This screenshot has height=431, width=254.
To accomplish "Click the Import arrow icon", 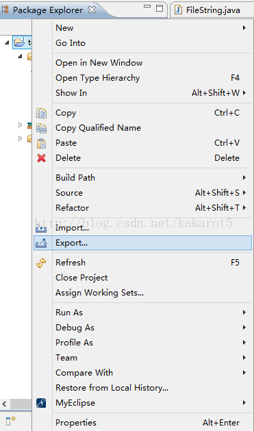I will pos(41,228).
